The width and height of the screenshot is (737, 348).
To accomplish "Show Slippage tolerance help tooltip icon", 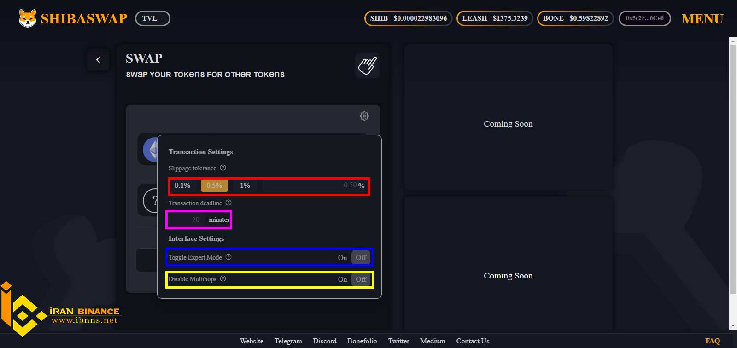I will pos(223,168).
